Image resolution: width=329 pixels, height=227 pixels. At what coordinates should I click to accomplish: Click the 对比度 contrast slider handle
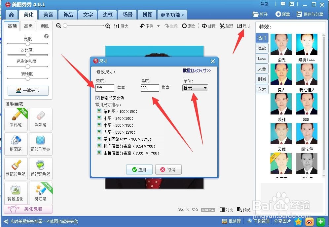[x=28, y=55]
